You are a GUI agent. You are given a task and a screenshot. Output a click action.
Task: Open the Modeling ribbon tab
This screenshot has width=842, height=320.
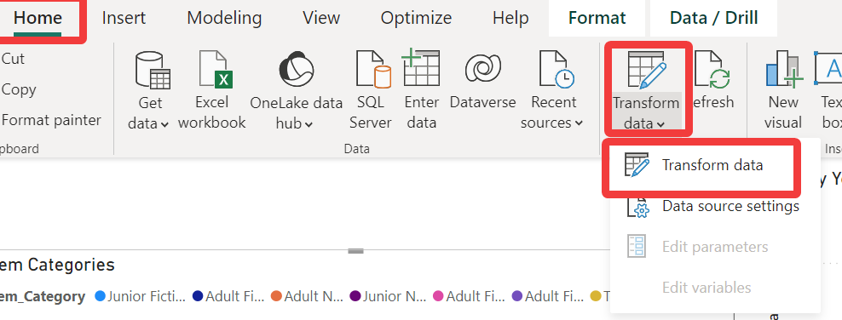click(224, 18)
